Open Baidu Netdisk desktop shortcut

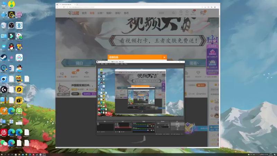coord(19,58)
